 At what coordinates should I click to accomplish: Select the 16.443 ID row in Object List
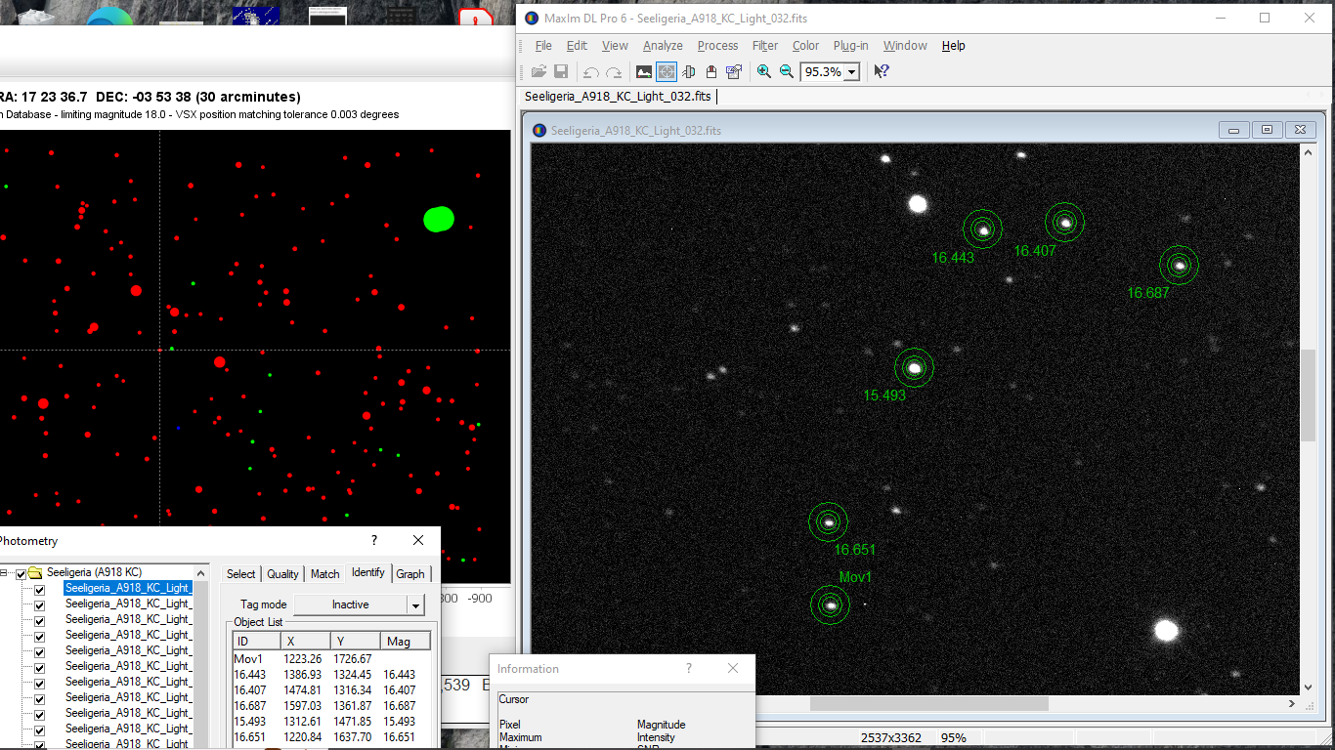coord(331,675)
